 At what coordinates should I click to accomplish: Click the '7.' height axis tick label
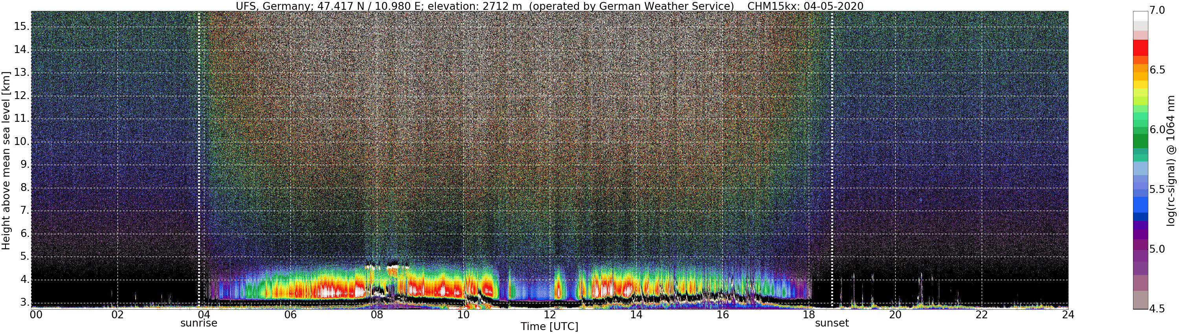25,211
